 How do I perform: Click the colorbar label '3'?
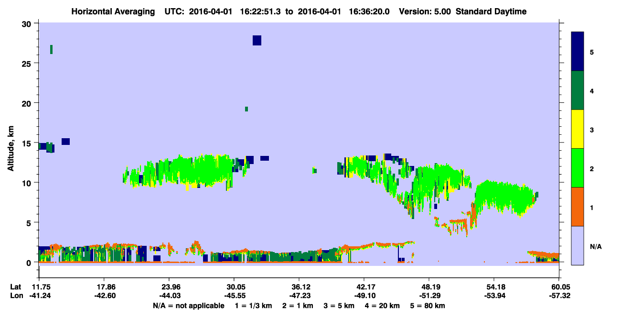[x=592, y=130]
